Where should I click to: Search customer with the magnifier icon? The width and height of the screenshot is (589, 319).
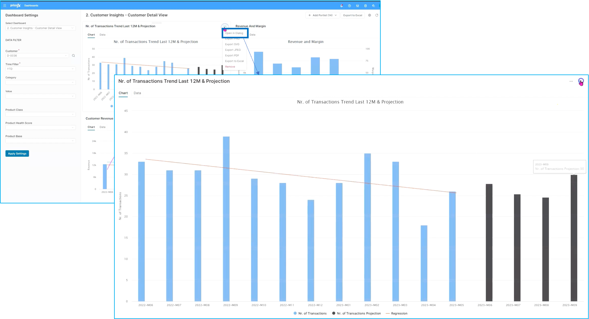tap(73, 56)
